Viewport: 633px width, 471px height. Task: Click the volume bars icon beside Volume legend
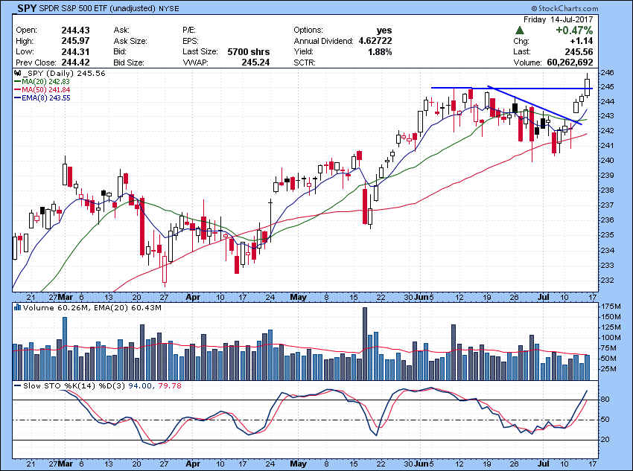(17, 308)
